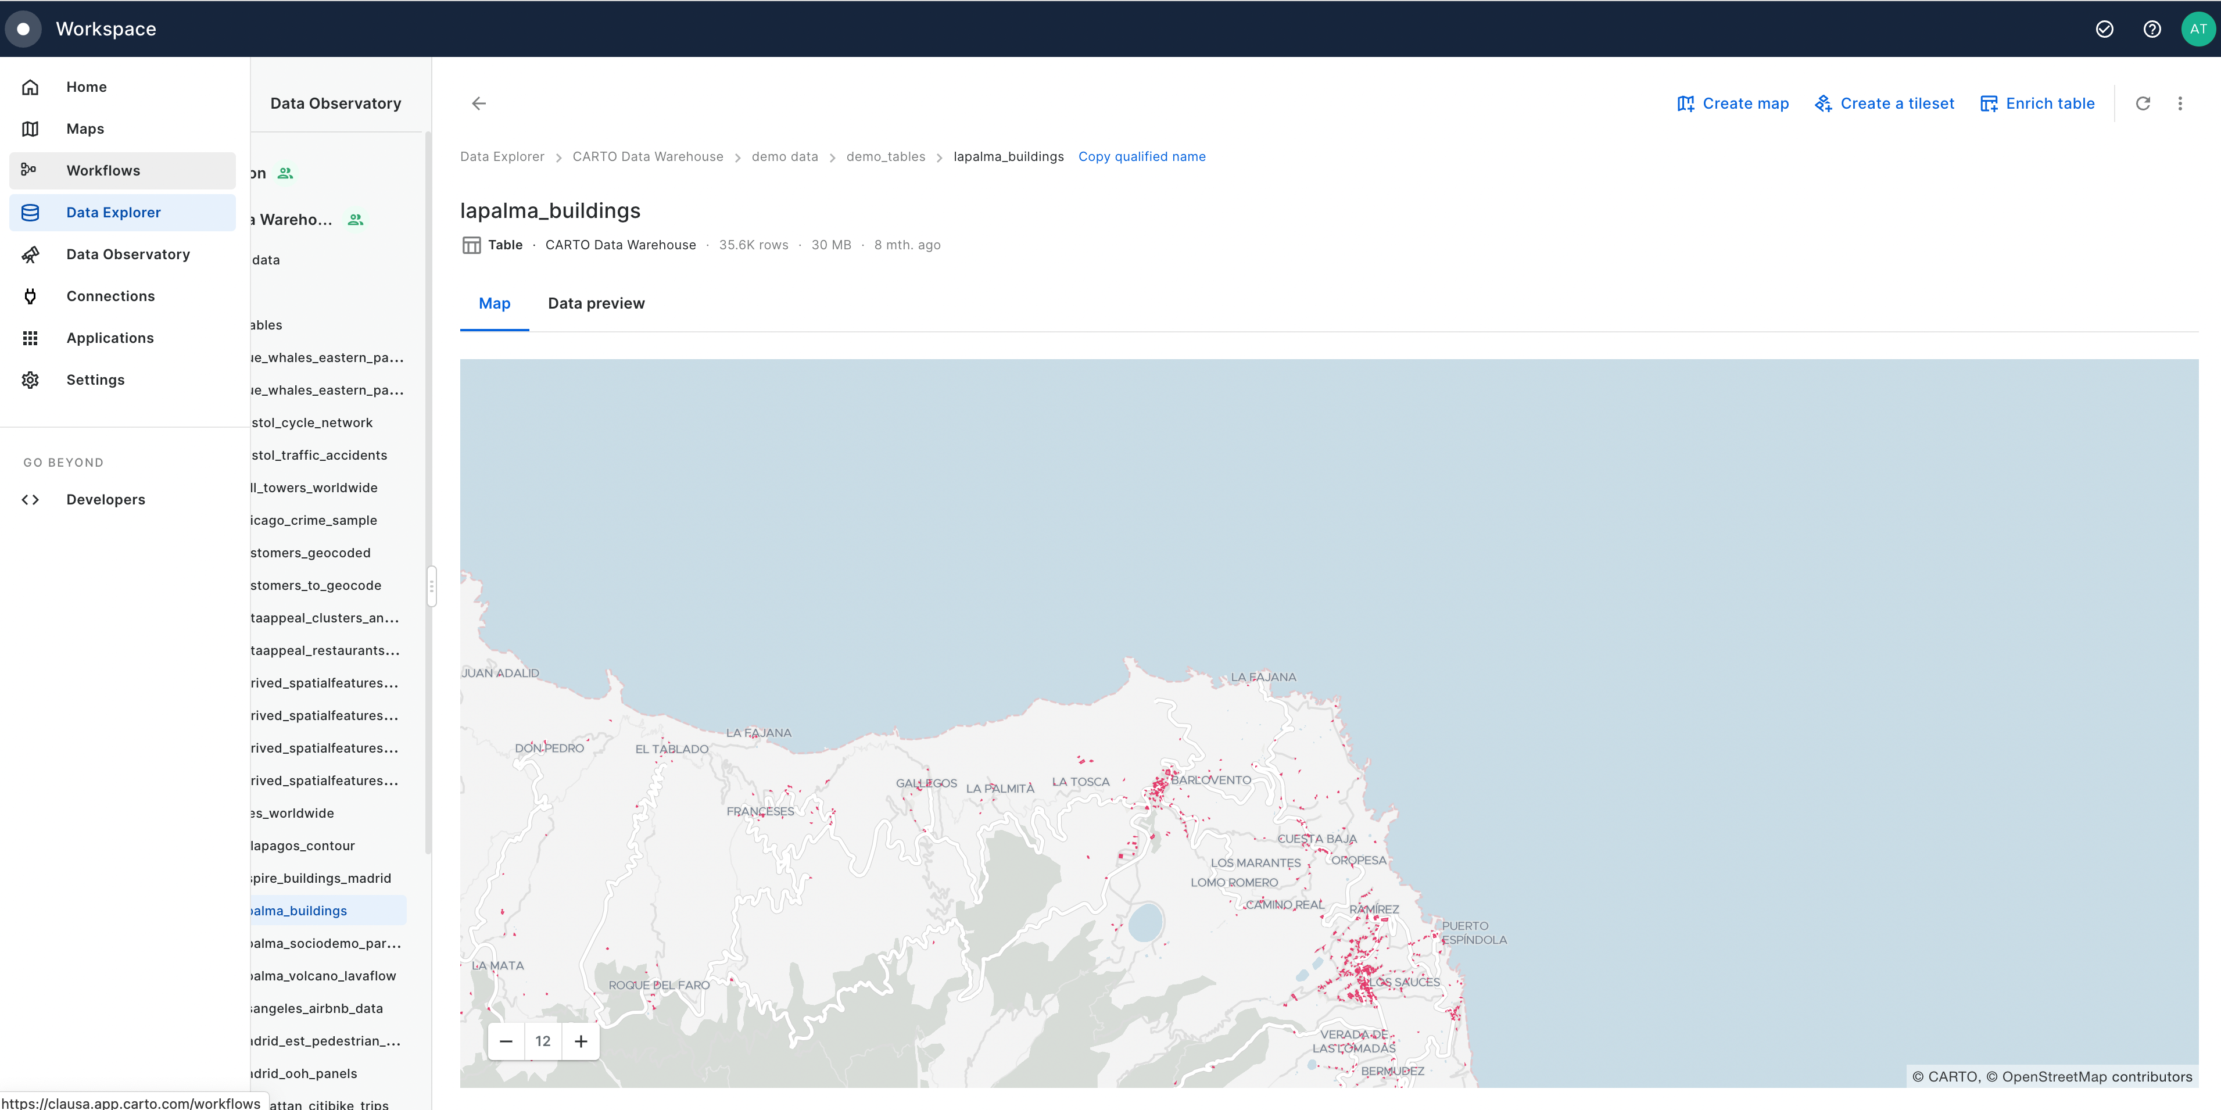Click the tree panel vertical scrollbar
The height and width of the screenshot is (1110, 2221).
point(428,493)
